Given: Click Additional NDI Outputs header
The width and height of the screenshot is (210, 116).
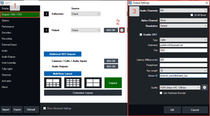Looking at the screenshot, I should [62, 54].
